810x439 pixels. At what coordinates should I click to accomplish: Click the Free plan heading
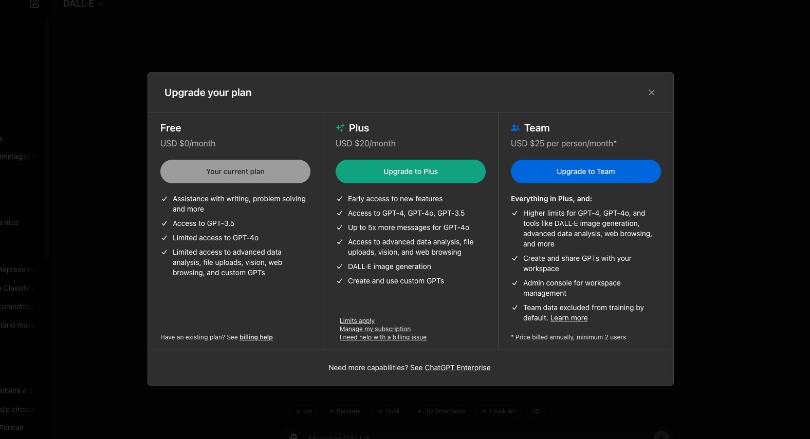point(171,128)
